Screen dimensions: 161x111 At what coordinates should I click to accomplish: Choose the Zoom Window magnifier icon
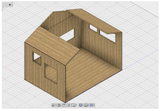coord(73,105)
